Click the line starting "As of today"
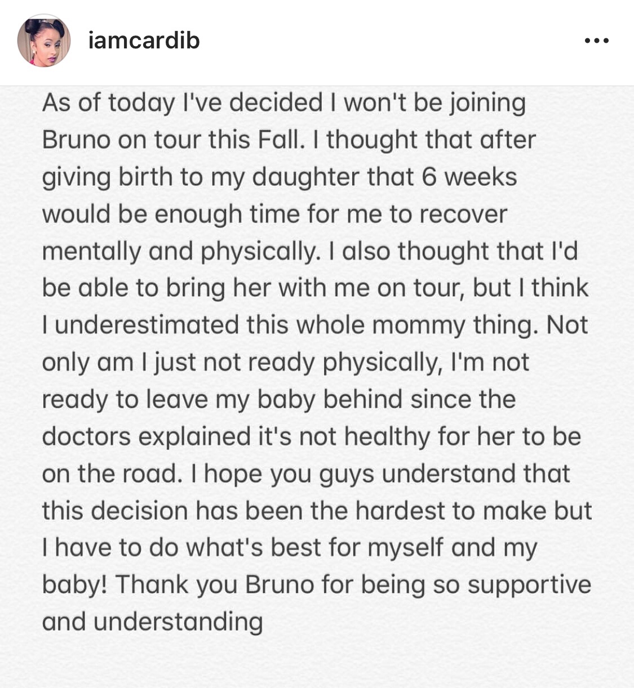634x688 pixels. 283,104
